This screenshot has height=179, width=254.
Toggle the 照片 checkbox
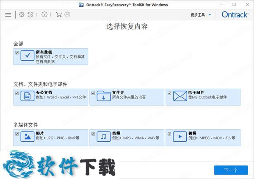tap(17, 134)
